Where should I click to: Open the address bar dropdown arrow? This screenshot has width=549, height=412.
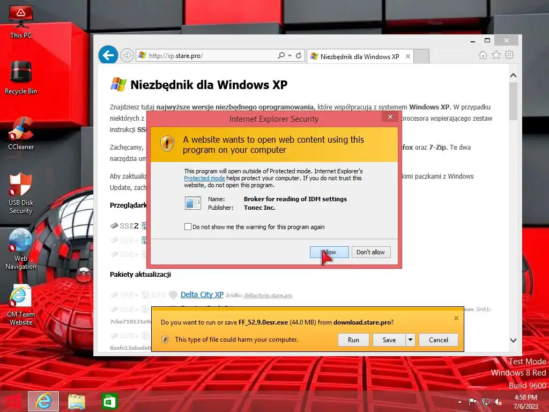coord(290,55)
